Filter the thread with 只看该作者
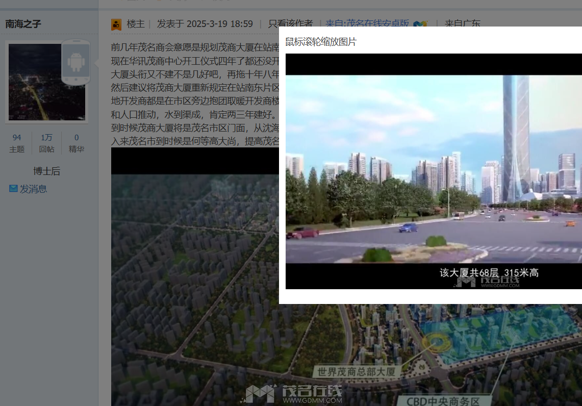This screenshot has height=406, width=582. click(x=290, y=24)
